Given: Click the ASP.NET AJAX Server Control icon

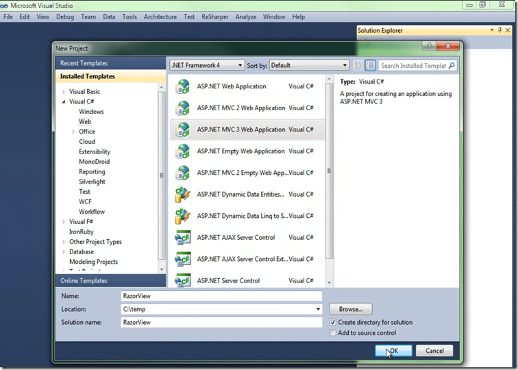Looking at the screenshot, I should click(183, 238).
